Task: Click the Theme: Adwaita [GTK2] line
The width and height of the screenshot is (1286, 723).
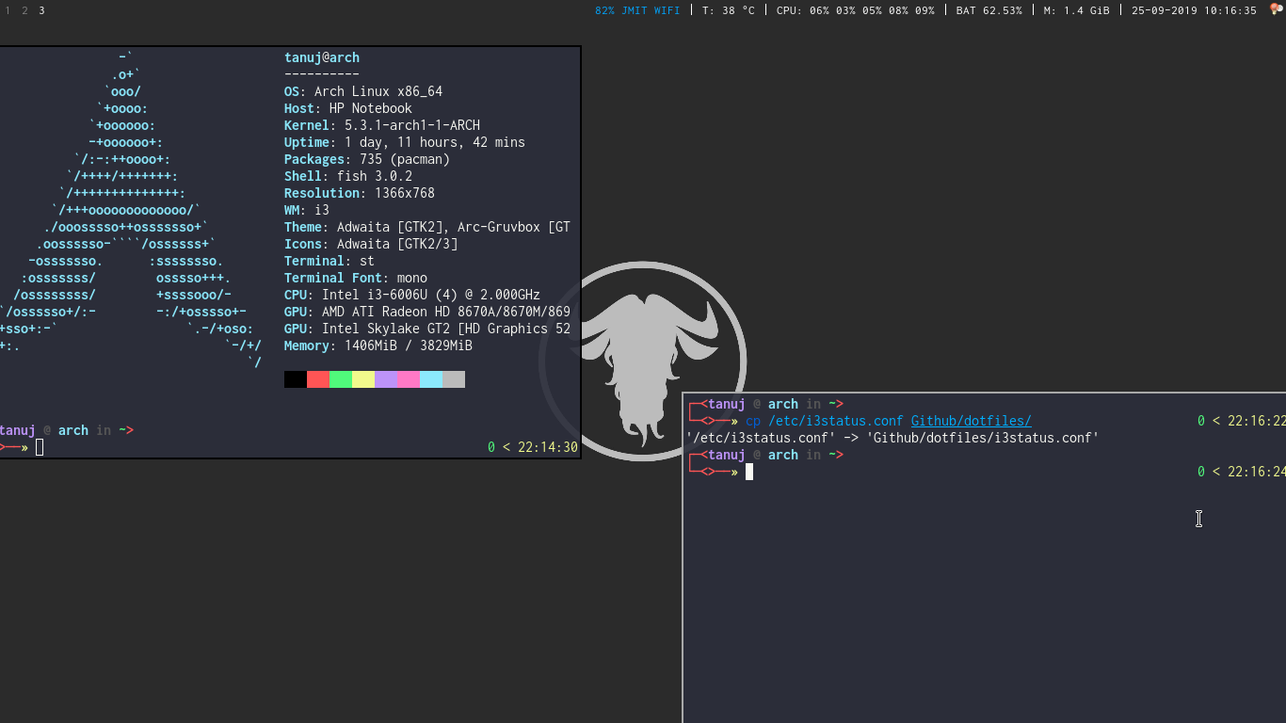Action: pyautogui.click(x=427, y=227)
